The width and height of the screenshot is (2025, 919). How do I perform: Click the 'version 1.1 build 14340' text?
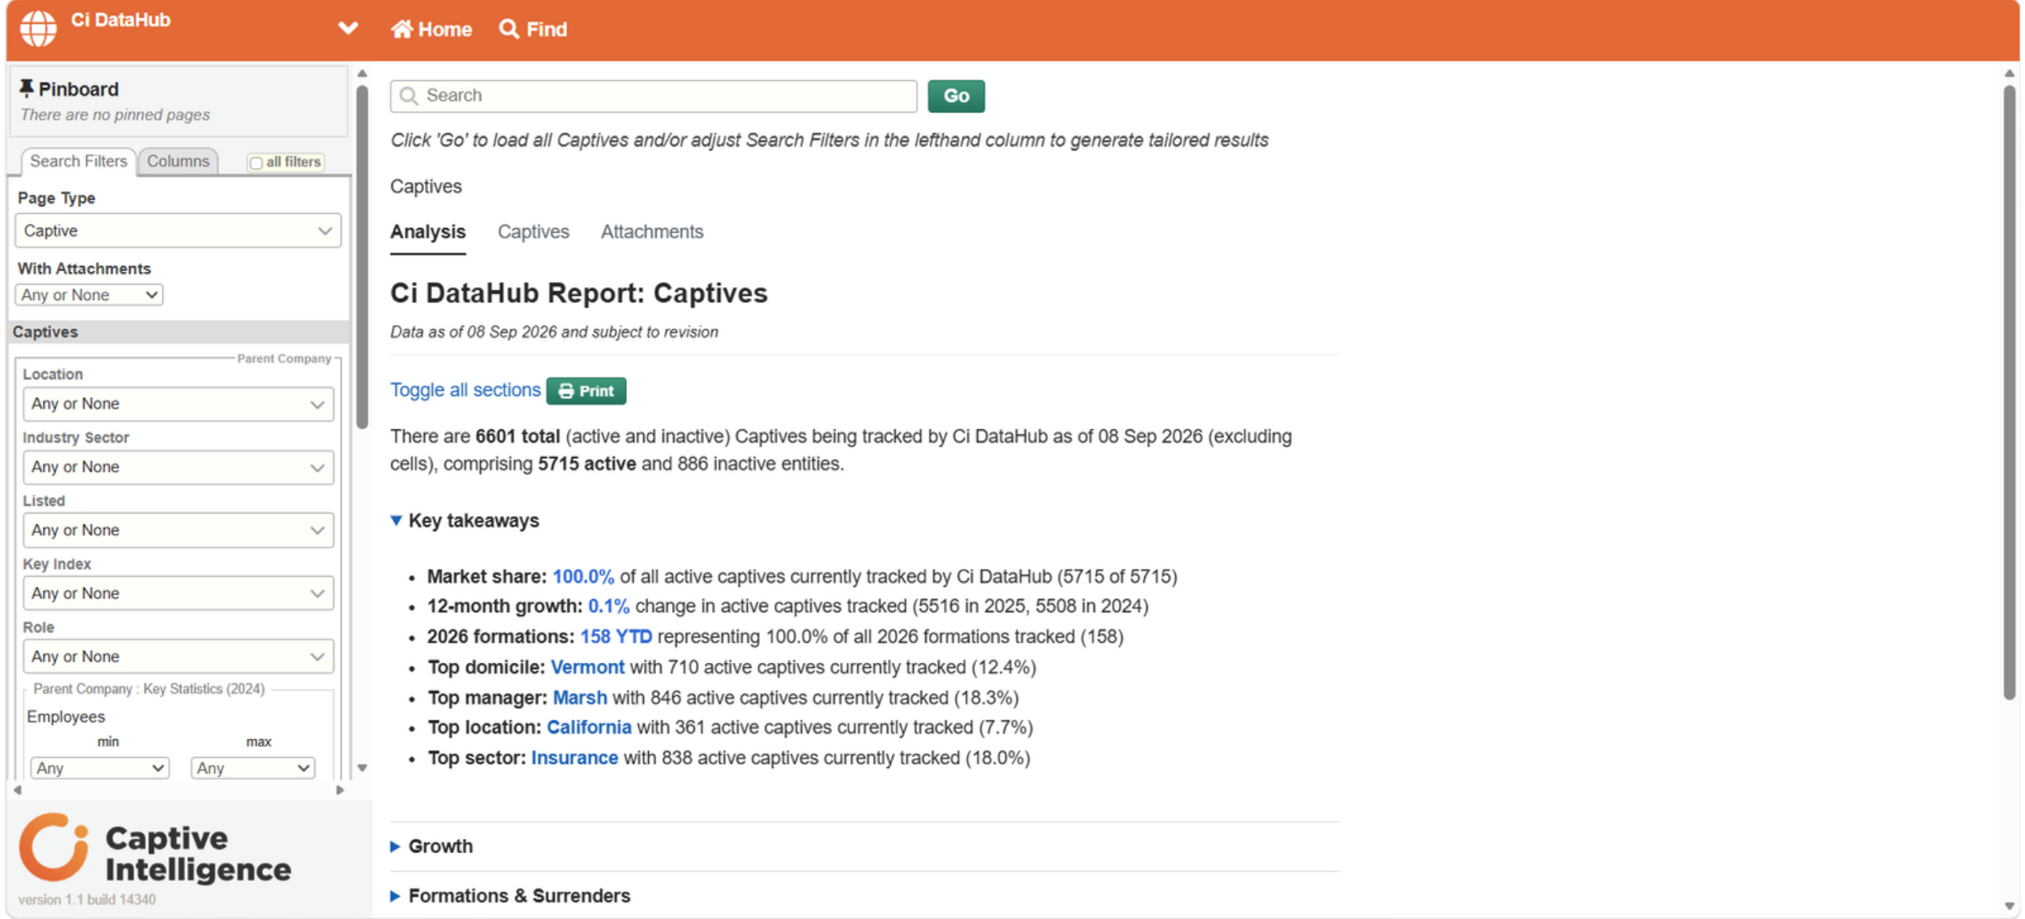pos(87,900)
